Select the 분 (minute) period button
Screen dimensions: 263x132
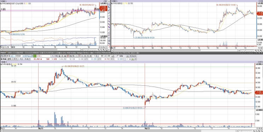coord(68,56)
